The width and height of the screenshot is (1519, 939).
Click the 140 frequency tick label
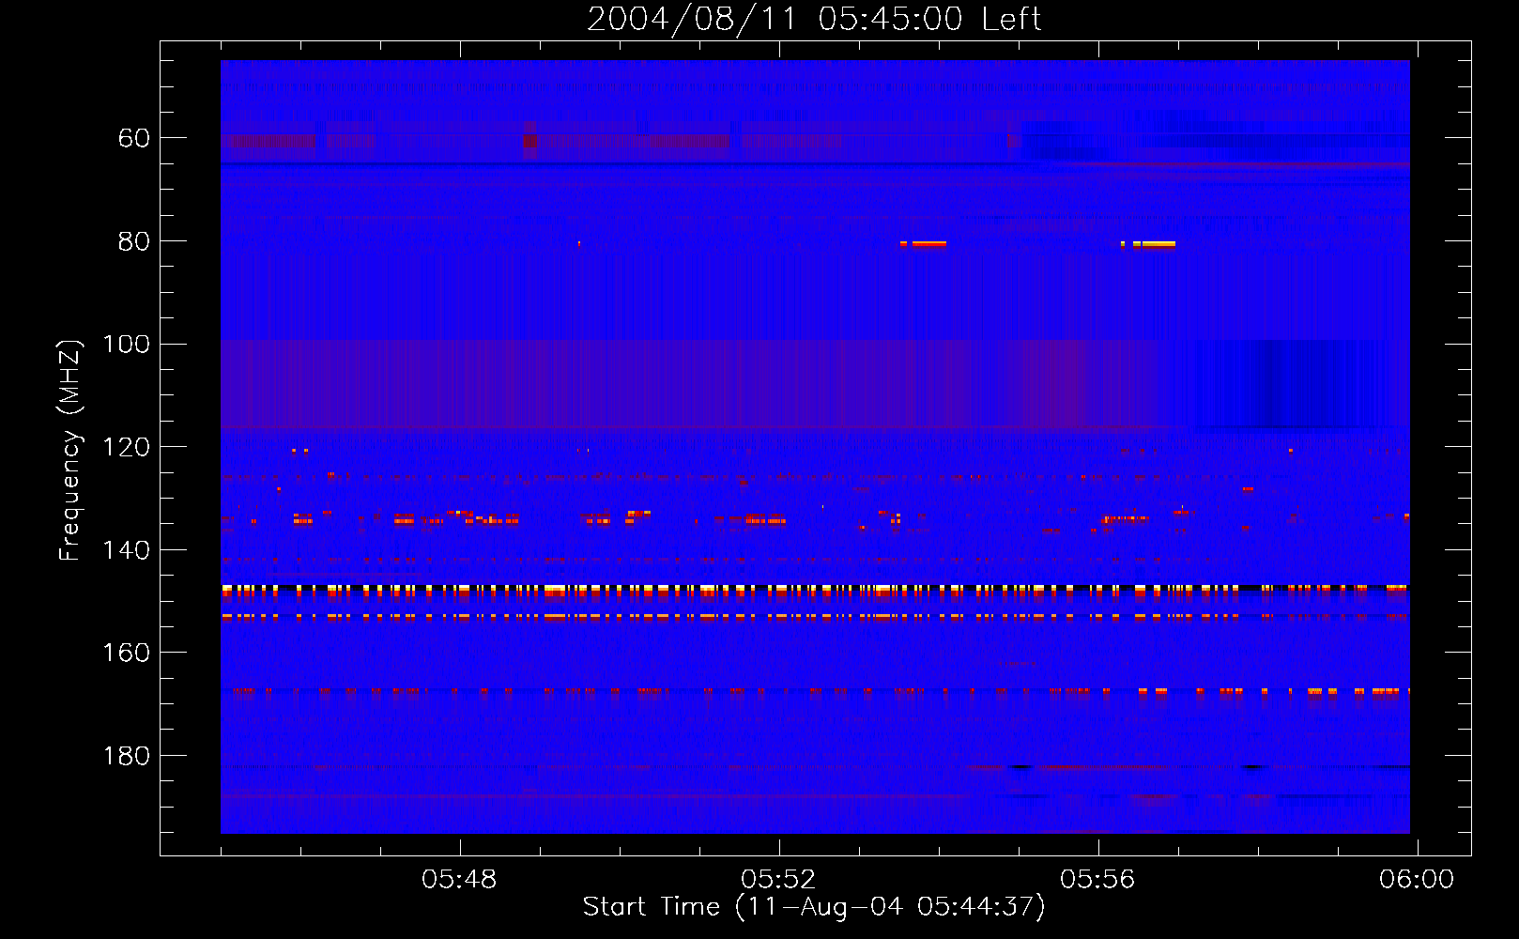127,550
